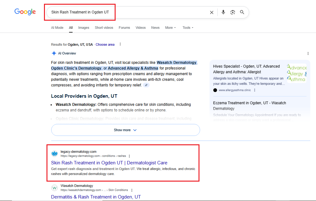The image size is (316, 201).
Task: Expand the More search filters dropdown
Action: click(170, 28)
